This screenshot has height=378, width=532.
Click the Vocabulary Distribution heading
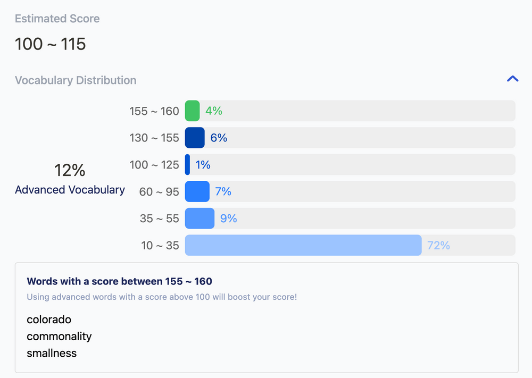pyautogui.click(x=76, y=80)
